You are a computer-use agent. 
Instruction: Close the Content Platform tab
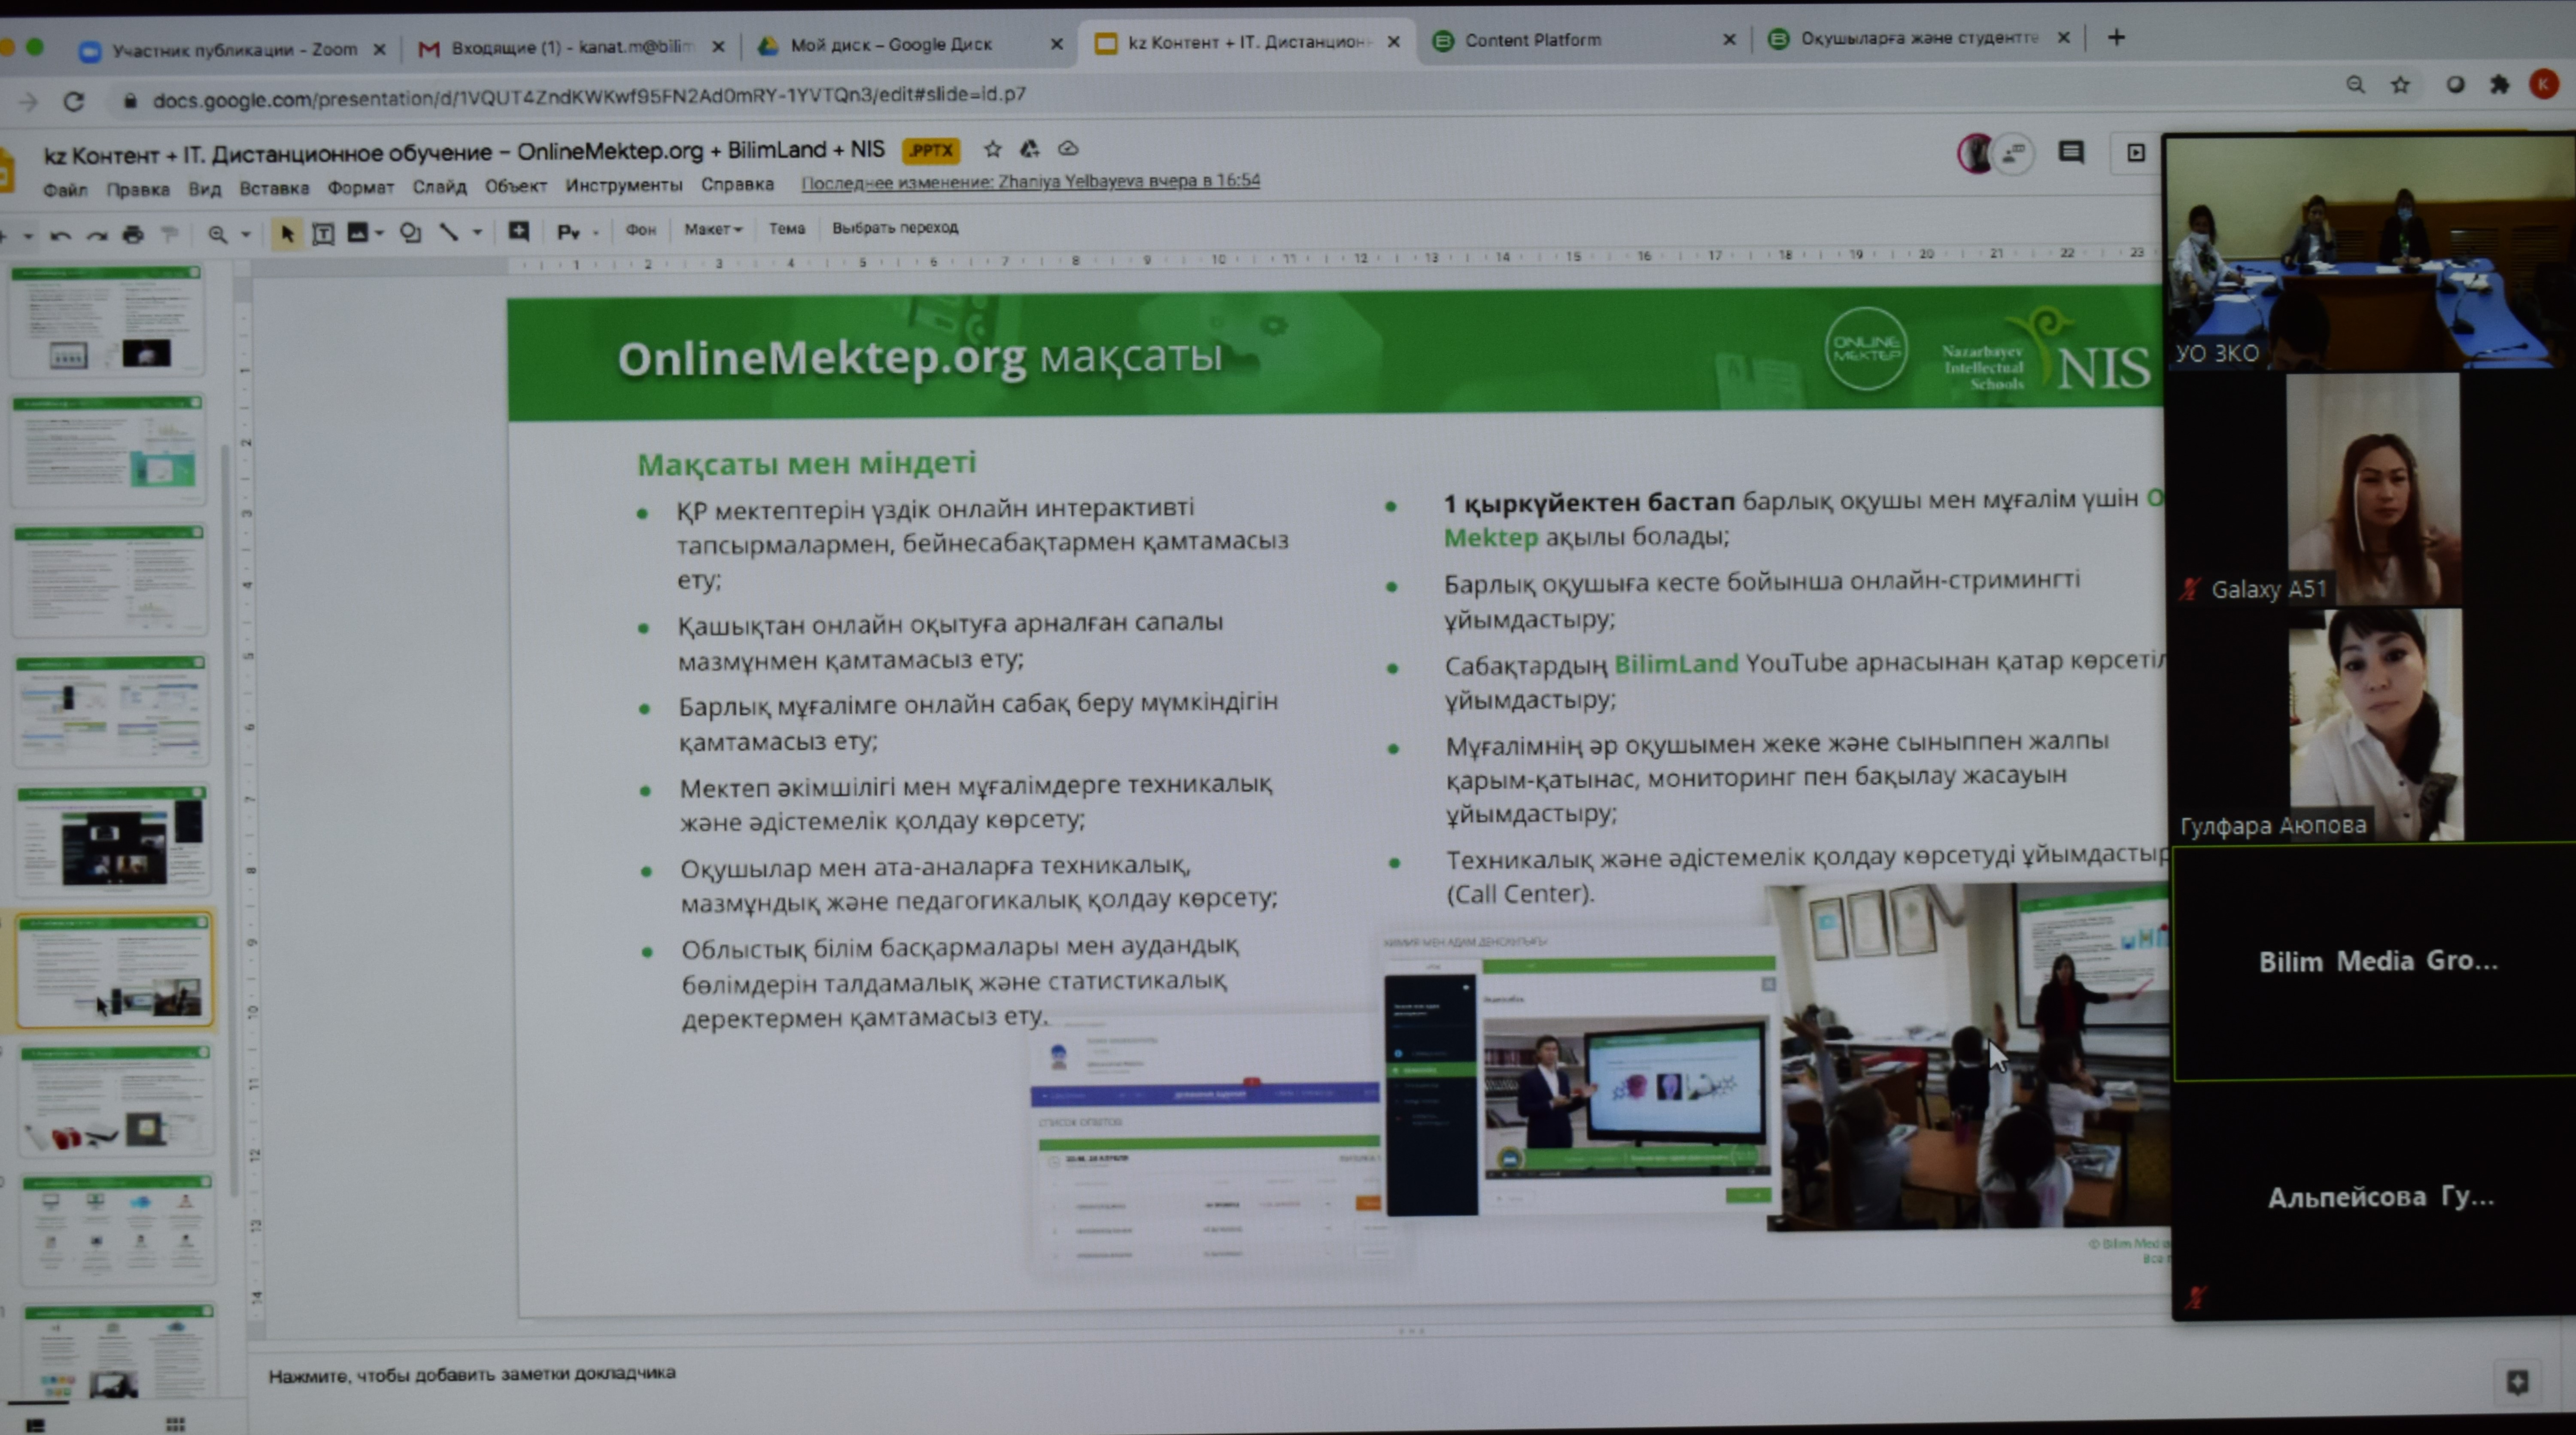(x=1729, y=40)
